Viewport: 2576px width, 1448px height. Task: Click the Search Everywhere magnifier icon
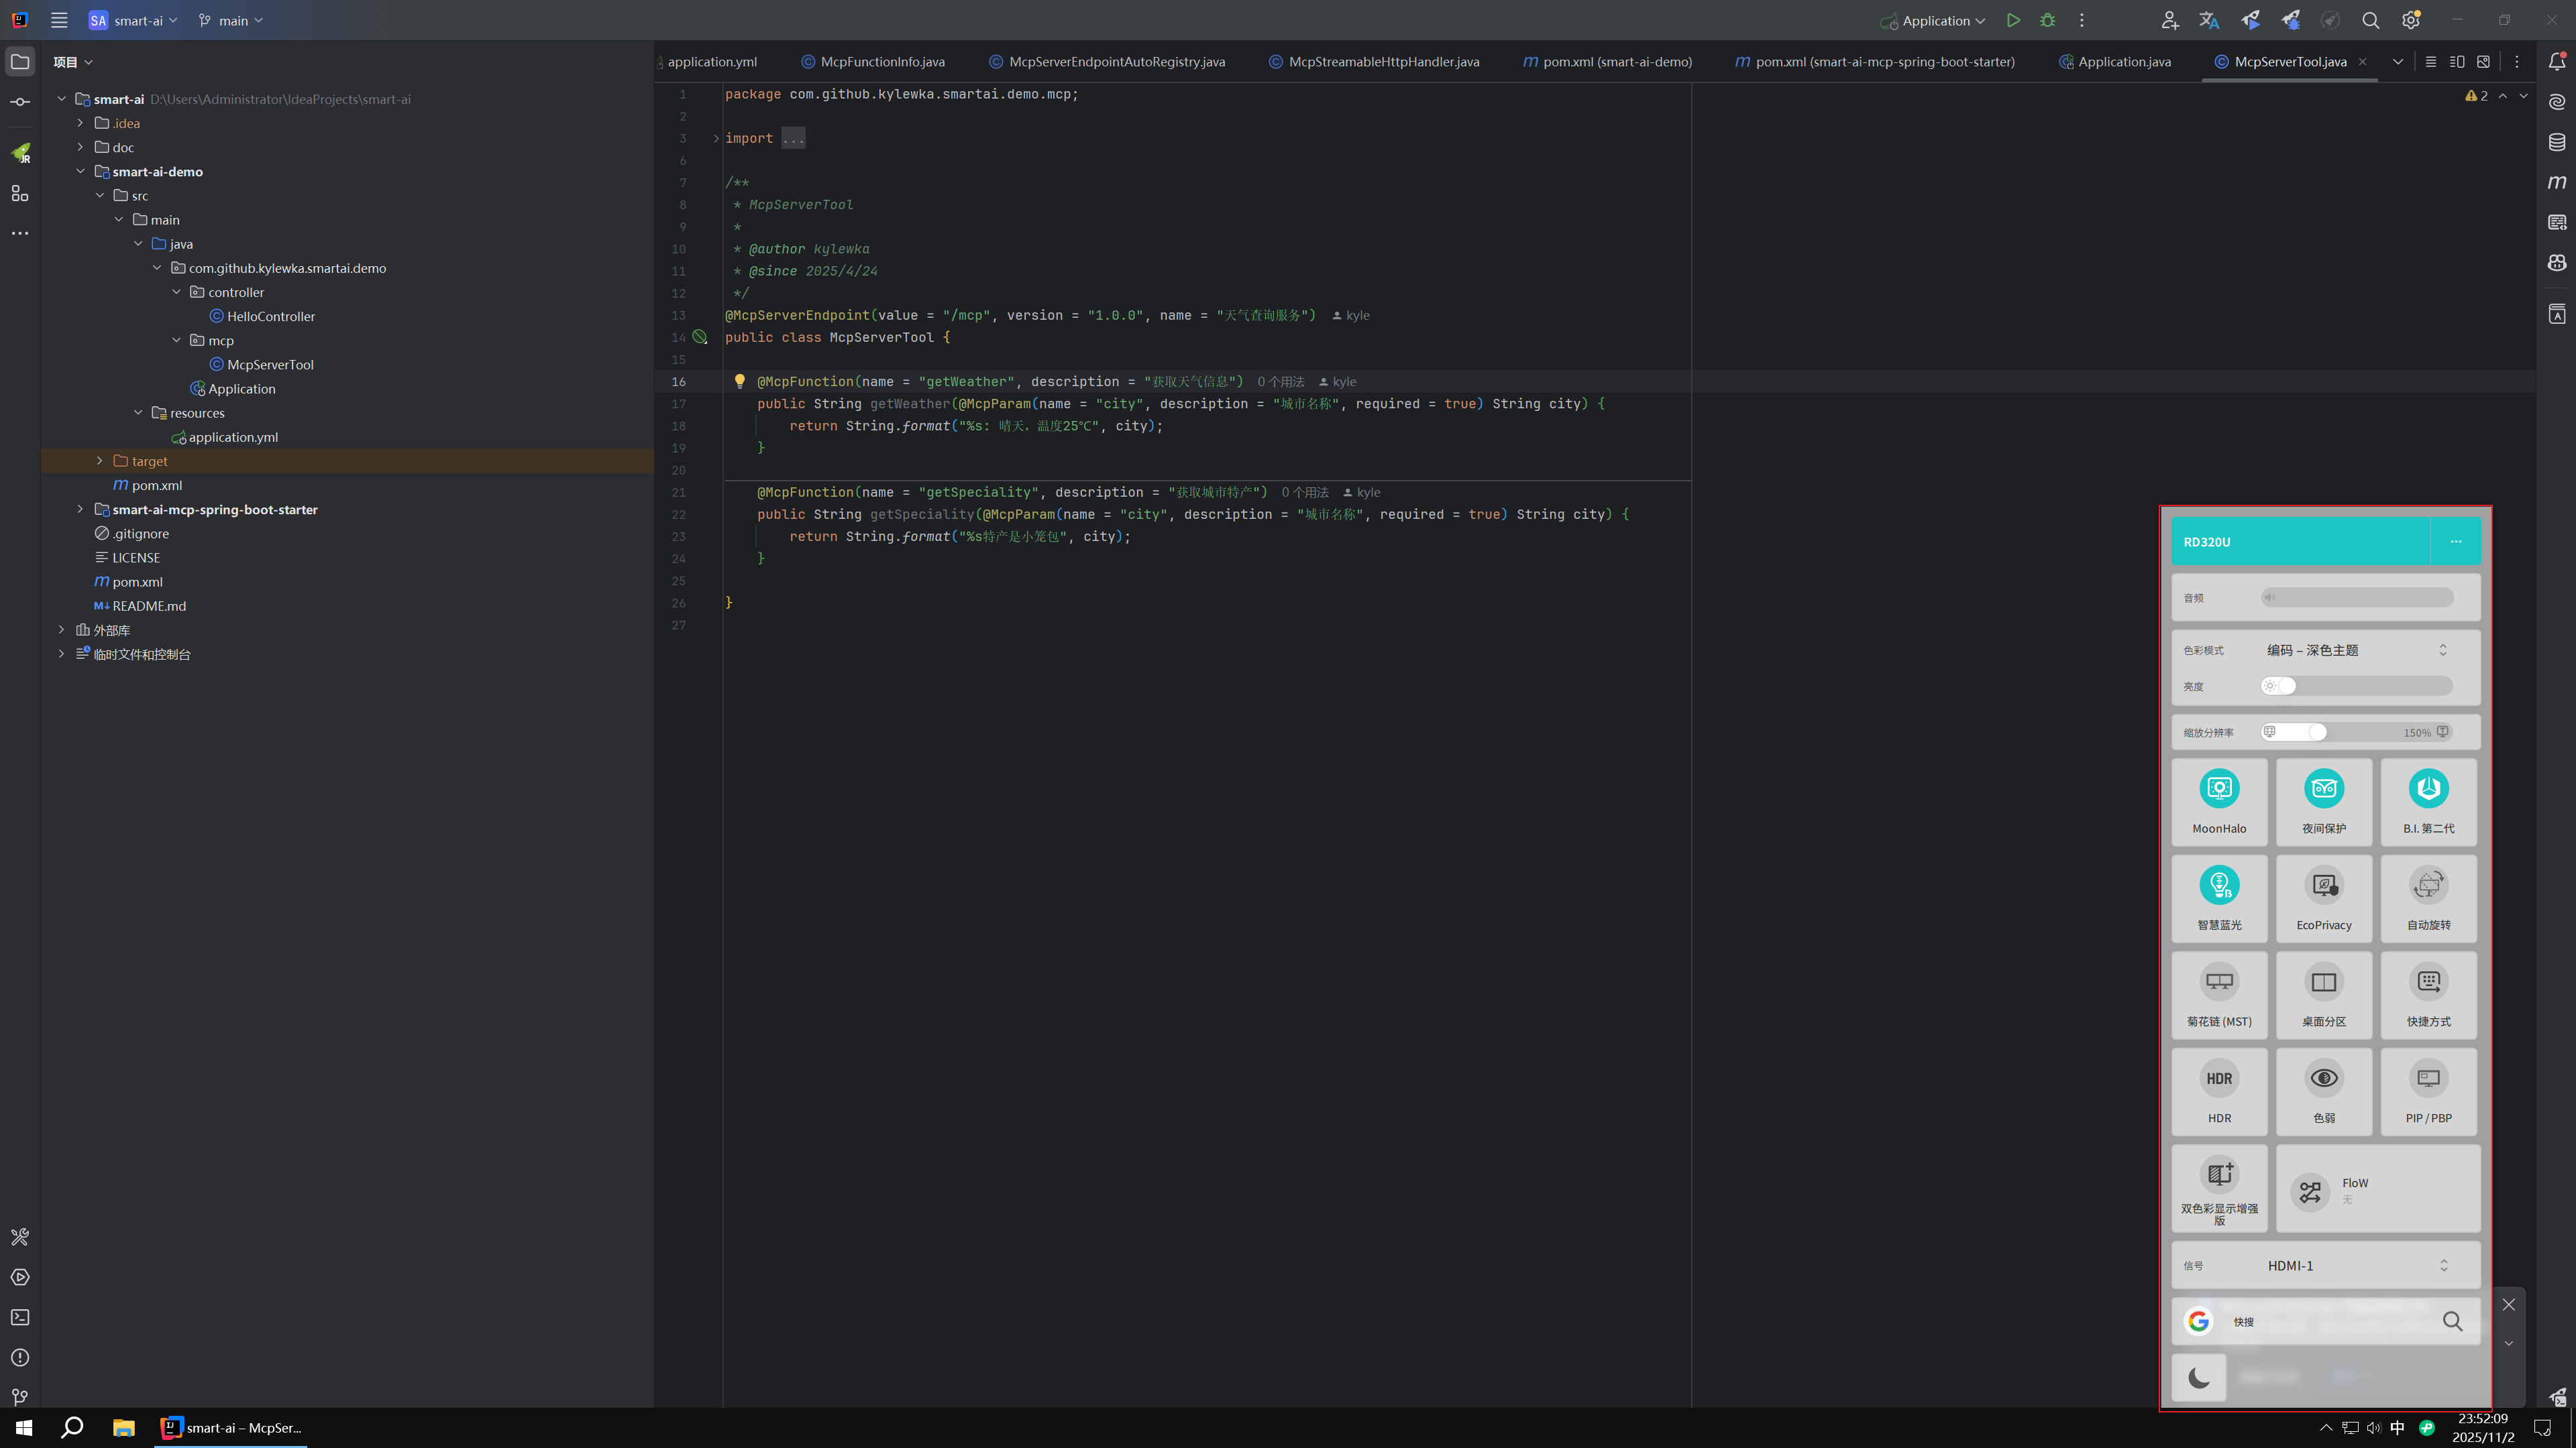coord(2370,20)
